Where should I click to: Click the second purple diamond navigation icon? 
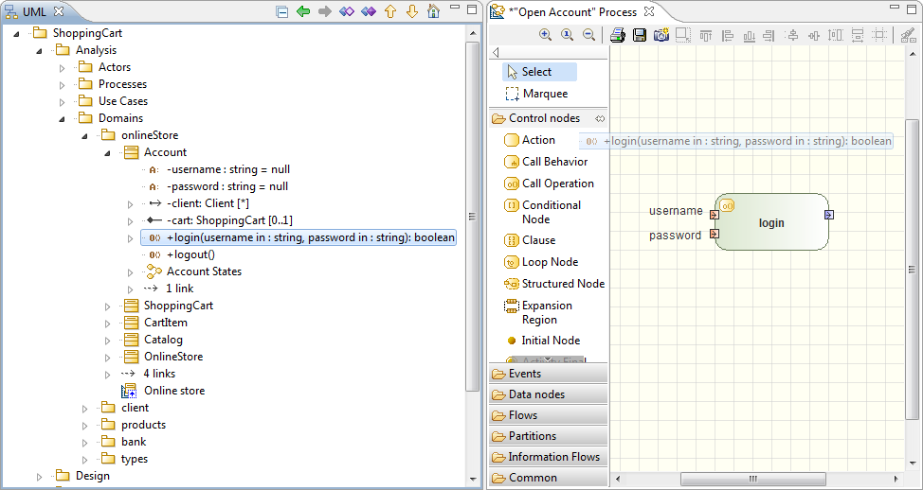click(369, 11)
